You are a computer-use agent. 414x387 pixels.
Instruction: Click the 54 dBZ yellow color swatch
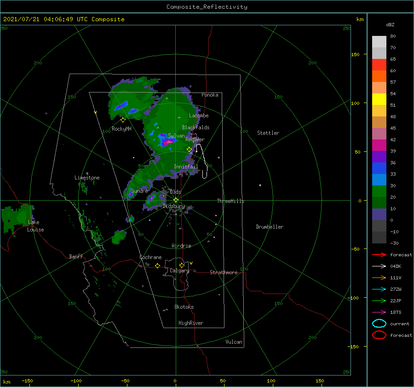(379, 99)
